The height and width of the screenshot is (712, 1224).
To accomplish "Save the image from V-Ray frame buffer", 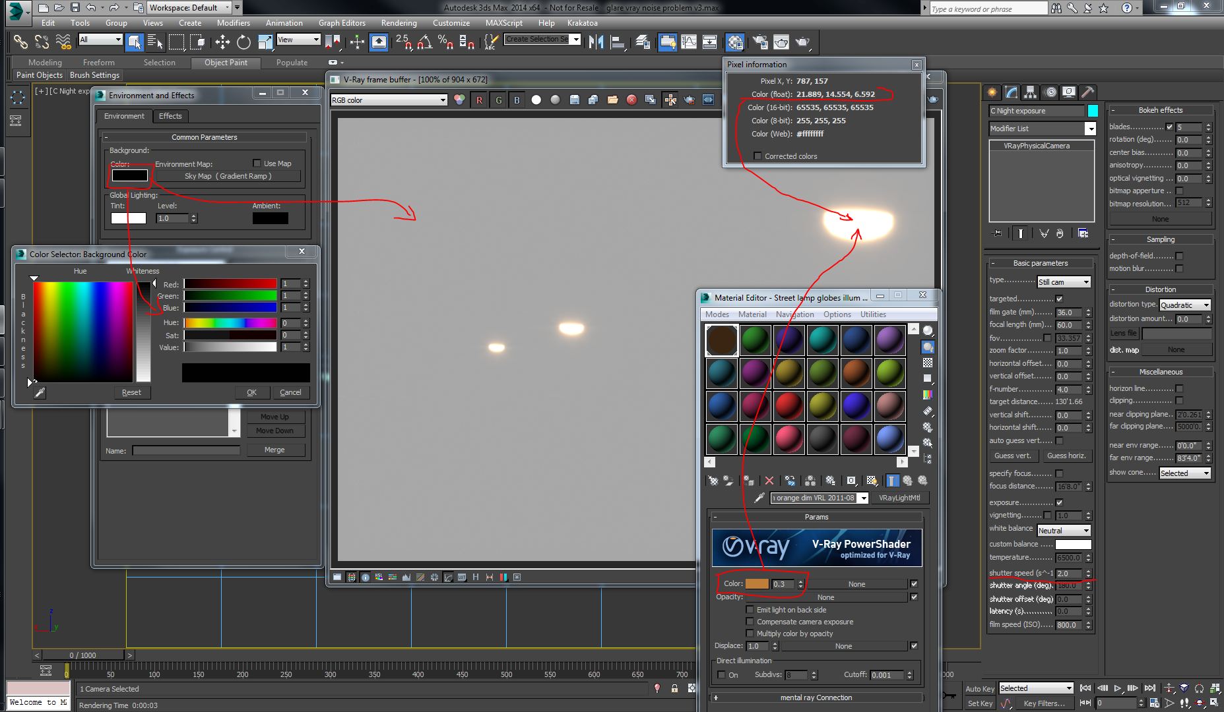I will click(x=574, y=100).
